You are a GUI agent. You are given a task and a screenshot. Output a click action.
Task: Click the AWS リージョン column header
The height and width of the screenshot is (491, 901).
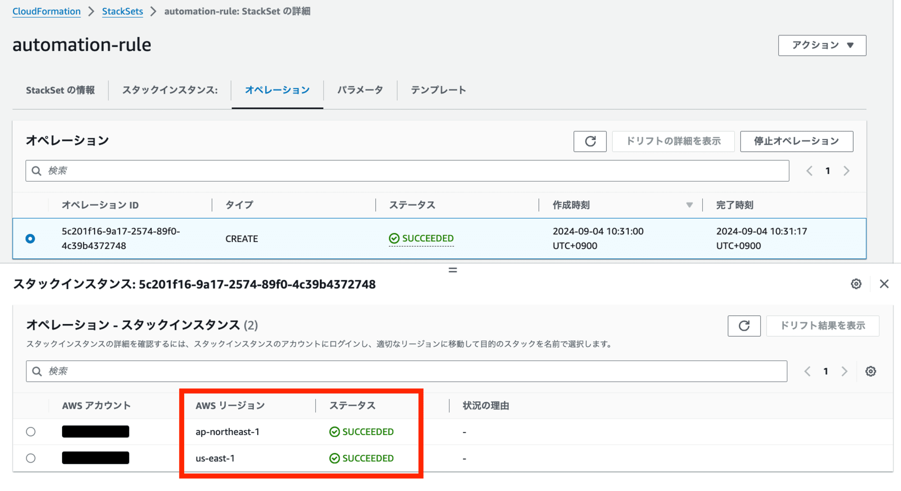tap(230, 405)
